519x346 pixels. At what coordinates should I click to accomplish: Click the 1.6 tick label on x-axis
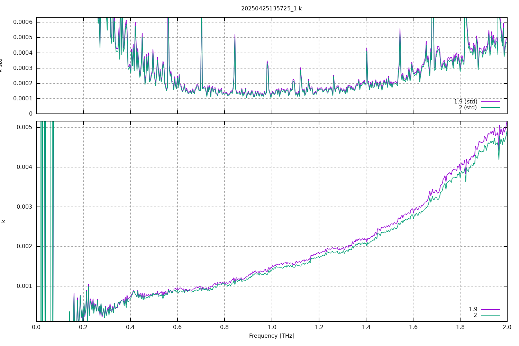click(x=413, y=327)
